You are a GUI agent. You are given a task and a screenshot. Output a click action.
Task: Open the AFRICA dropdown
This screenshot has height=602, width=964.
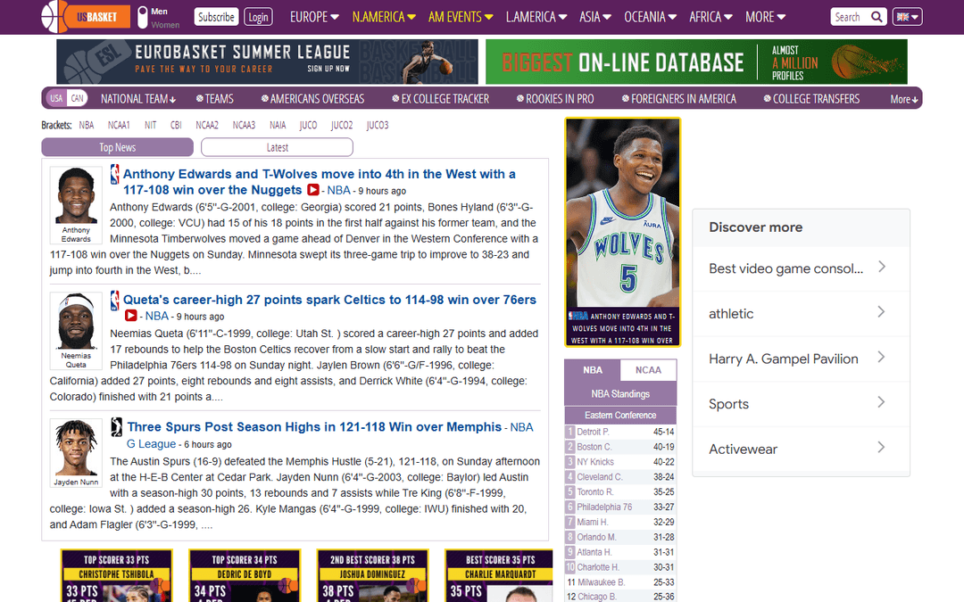(x=711, y=17)
